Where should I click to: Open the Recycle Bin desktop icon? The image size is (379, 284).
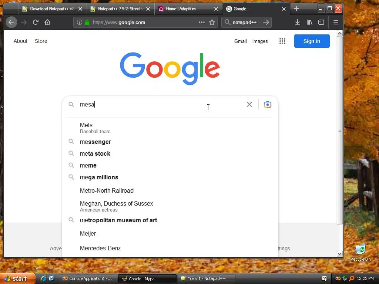coord(360,252)
